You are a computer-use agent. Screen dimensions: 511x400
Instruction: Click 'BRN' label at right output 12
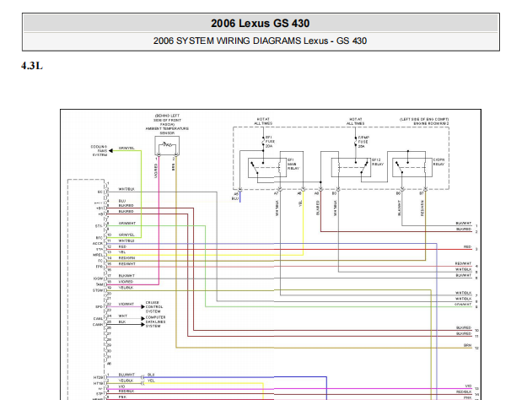click(467, 345)
